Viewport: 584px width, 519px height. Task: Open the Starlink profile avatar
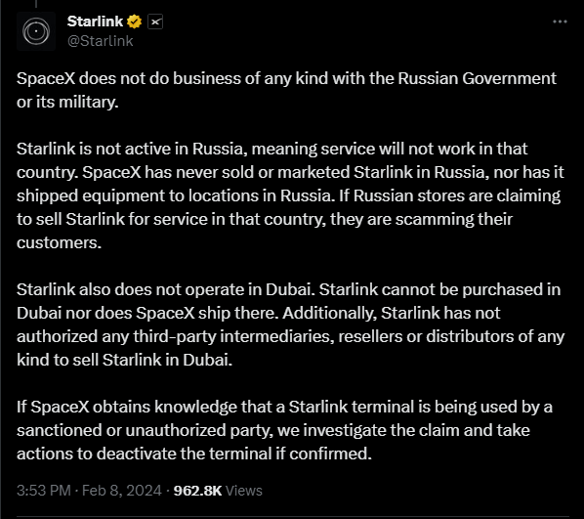pos(36,31)
